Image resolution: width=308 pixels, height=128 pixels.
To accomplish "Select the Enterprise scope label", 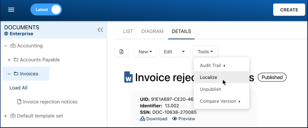I will click(22, 34).
